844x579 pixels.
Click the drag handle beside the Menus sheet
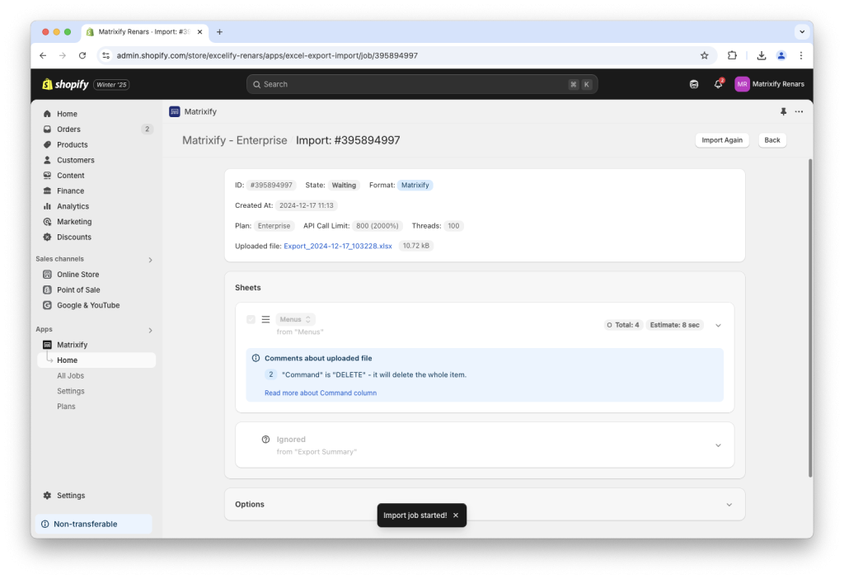(x=265, y=319)
